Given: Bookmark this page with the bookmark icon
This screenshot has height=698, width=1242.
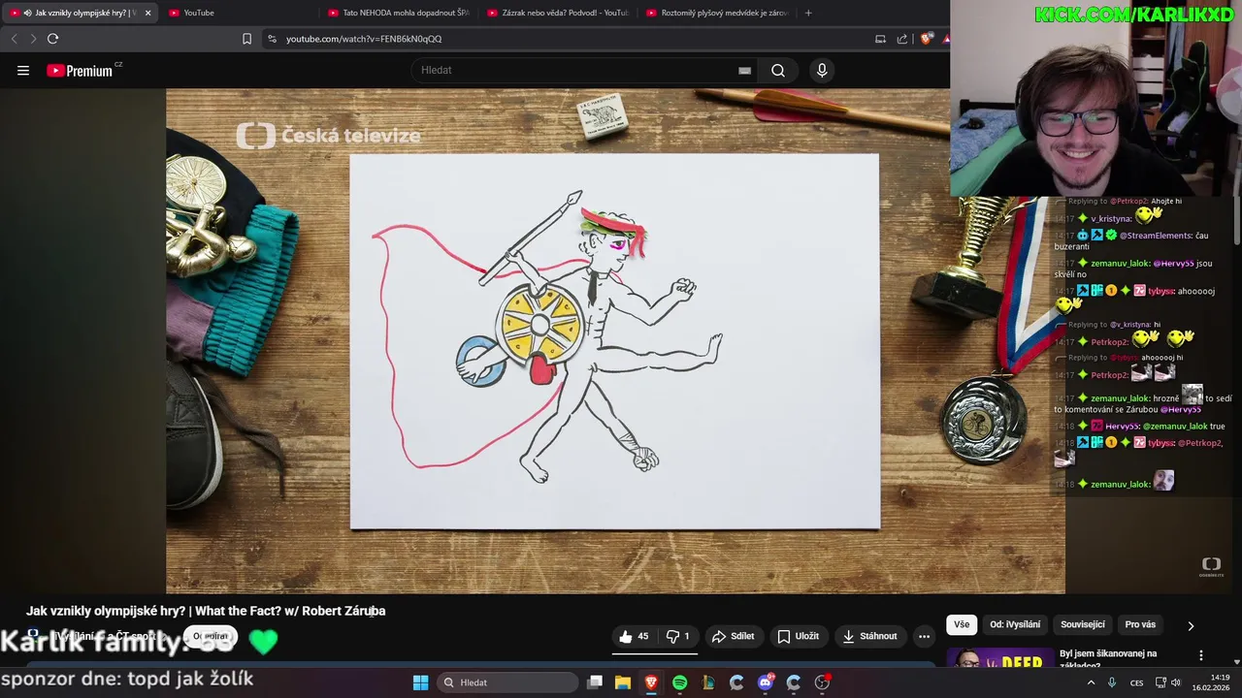Looking at the screenshot, I should pos(246,39).
